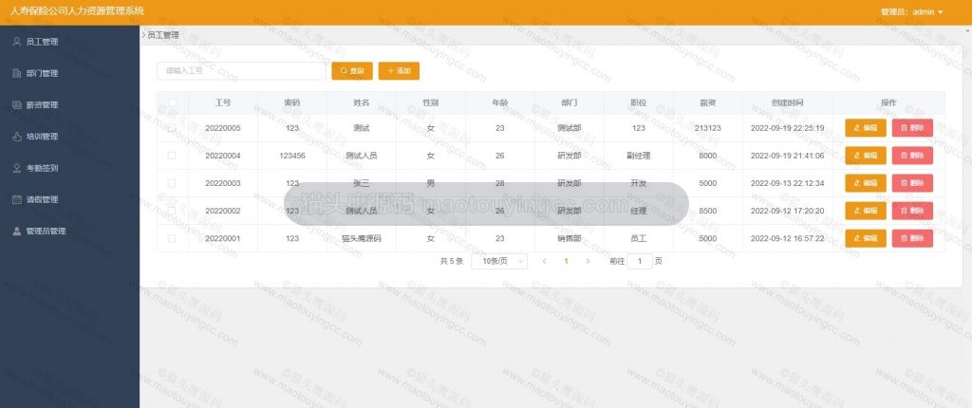Click the 薪资 column header
The image size is (972, 408).
[707, 102]
